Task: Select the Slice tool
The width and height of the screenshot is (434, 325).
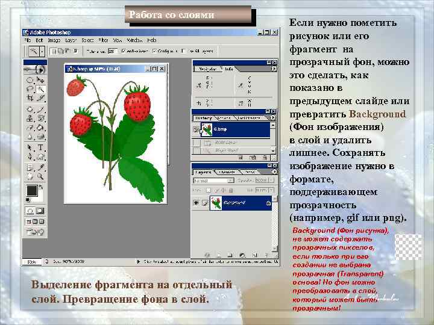Action: (40, 98)
